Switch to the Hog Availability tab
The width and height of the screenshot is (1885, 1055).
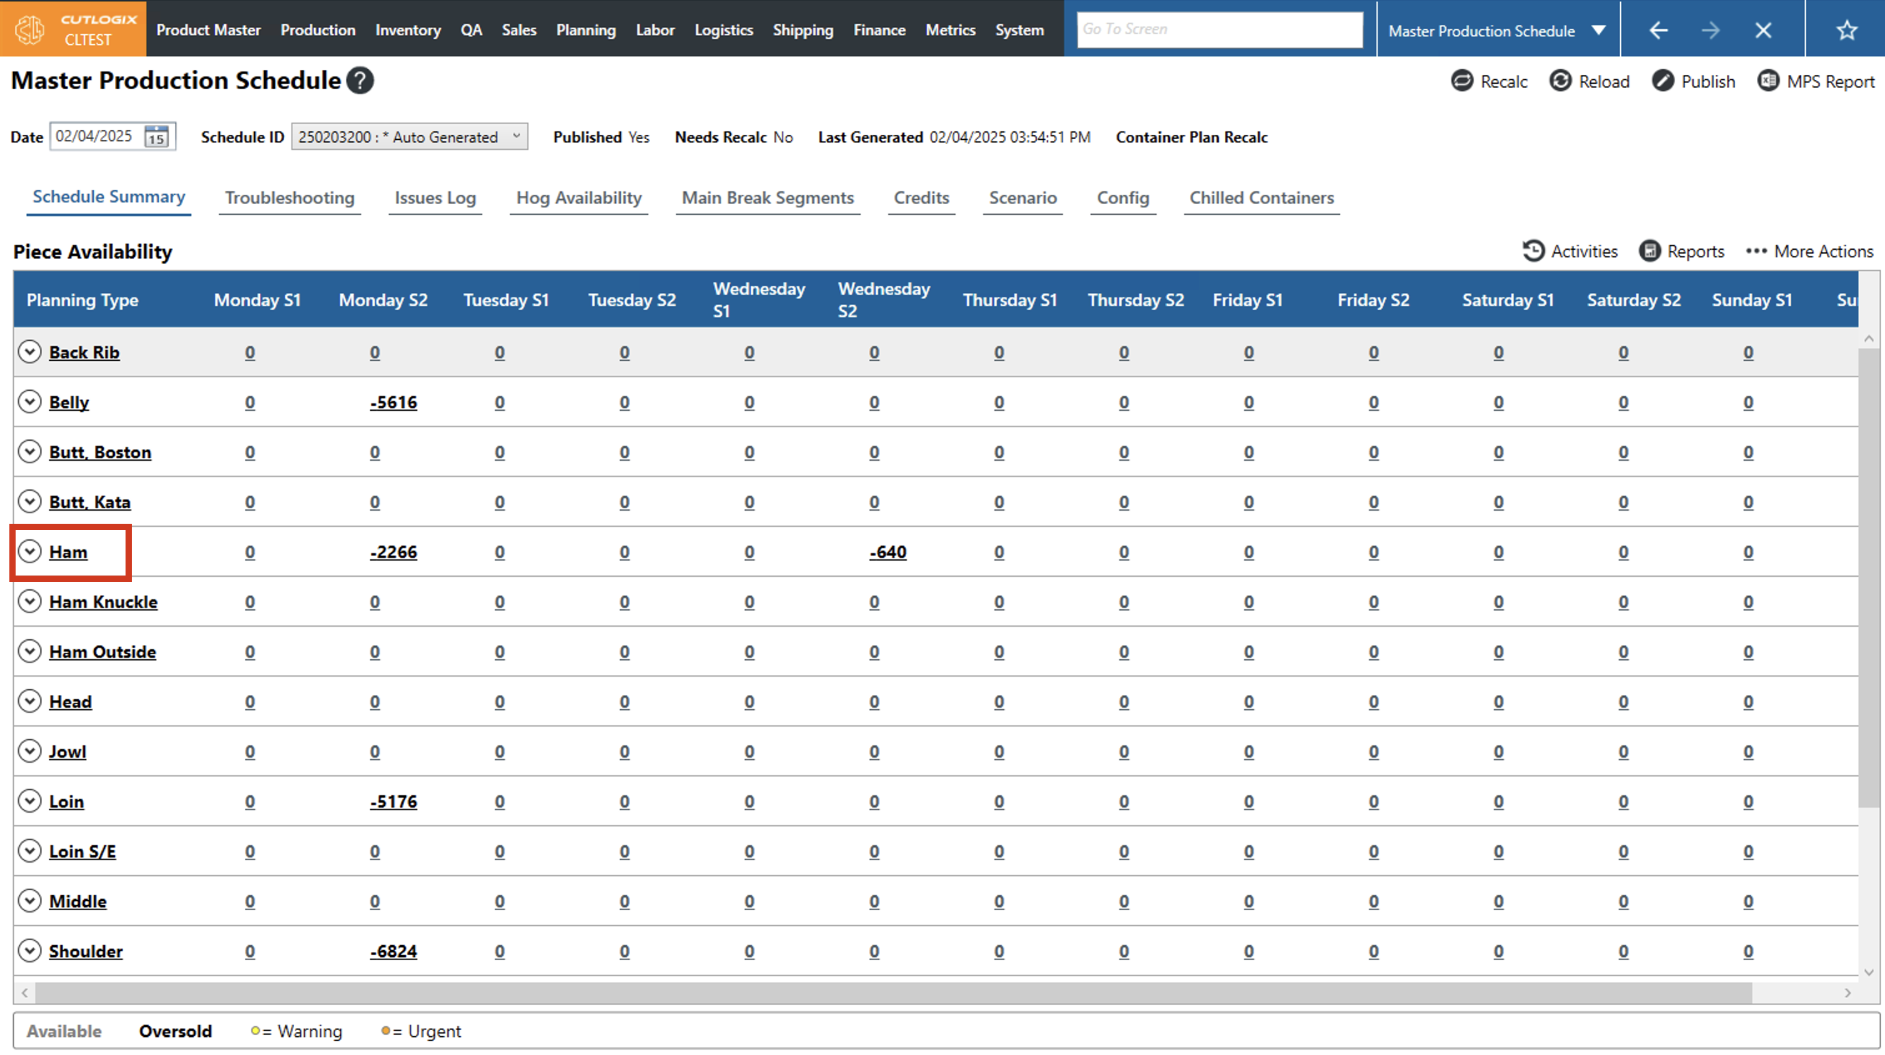pyautogui.click(x=578, y=197)
